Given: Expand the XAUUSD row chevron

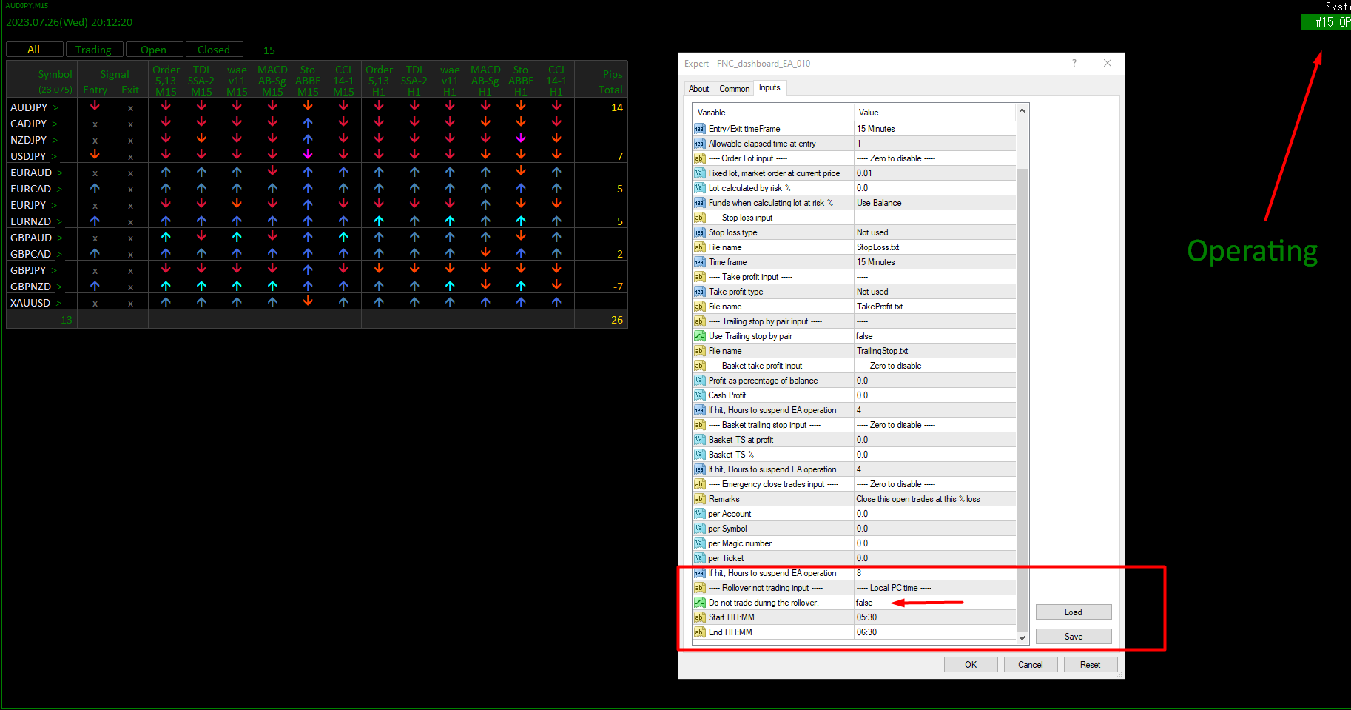Looking at the screenshot, I should click(x=59, y=304).
